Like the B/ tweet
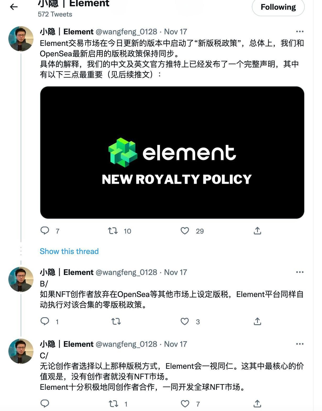322x411 pixels. (x=185, y=321)
